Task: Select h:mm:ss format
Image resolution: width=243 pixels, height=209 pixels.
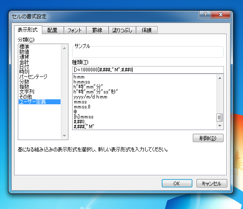Action: pyautogui.click(x=145, y=82)
